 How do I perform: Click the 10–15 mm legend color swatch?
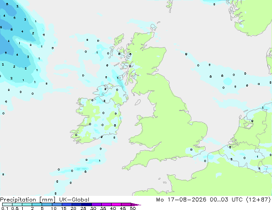(57, 204)
